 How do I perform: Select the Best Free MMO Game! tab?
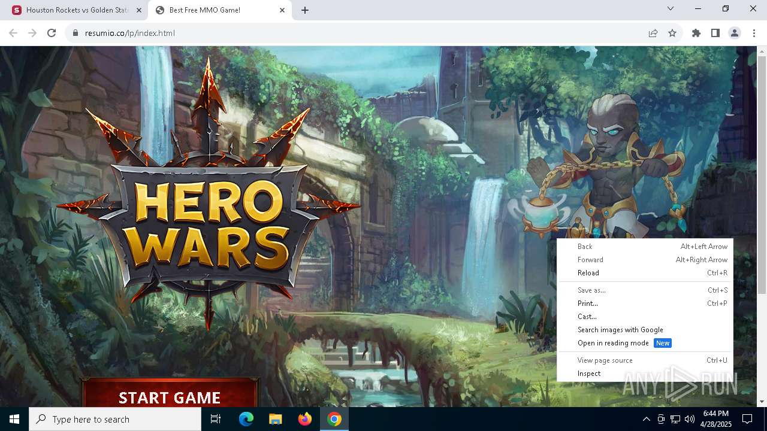tap(219, 10)
